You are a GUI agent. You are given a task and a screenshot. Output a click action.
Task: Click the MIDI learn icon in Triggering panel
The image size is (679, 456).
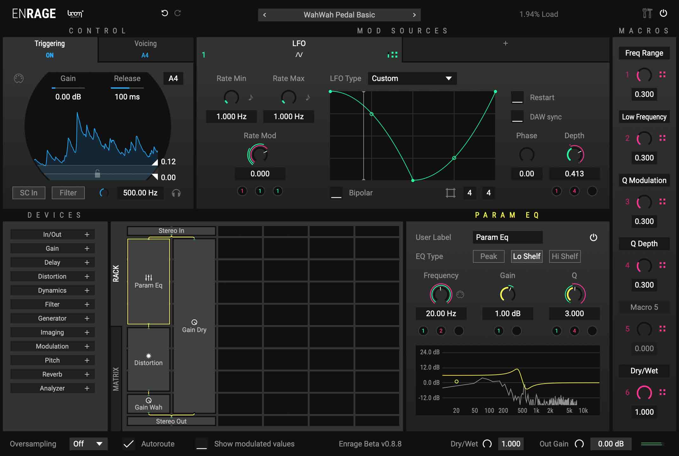pyautogui.click(x=19, y=78)
